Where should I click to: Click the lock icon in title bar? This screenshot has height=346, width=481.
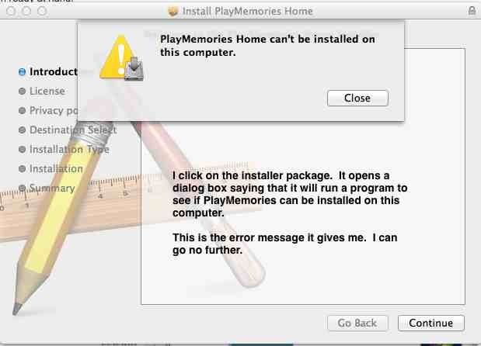point(472,12)
